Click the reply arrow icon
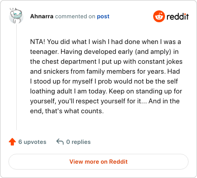The image size is (197, 178). [x=60, y=142]
